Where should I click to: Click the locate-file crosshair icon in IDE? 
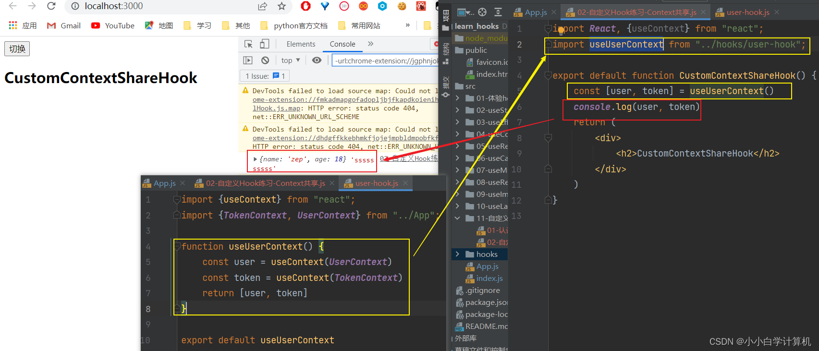482,12
